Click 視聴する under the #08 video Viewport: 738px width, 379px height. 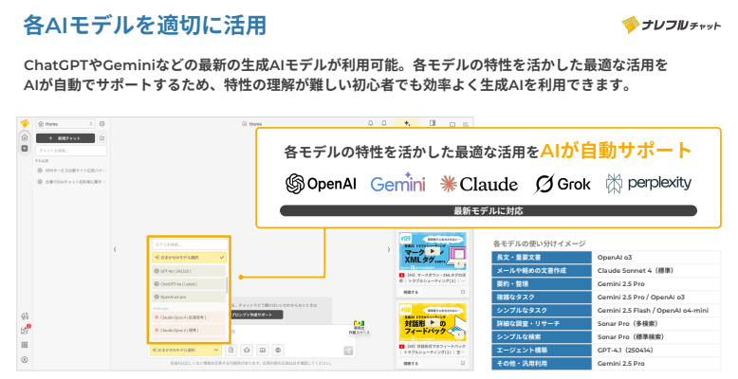[411, 364]
